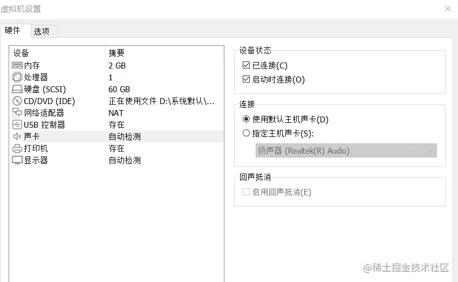This screenshot has height=282, width=458.
Task: Toggle the 已连接(C) connected checkbox
Action: pyautogui.click(x=247, y=66)
